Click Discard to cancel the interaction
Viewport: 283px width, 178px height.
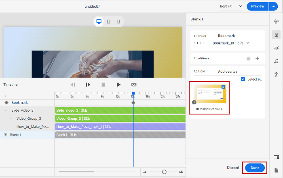tap(233, 167)
